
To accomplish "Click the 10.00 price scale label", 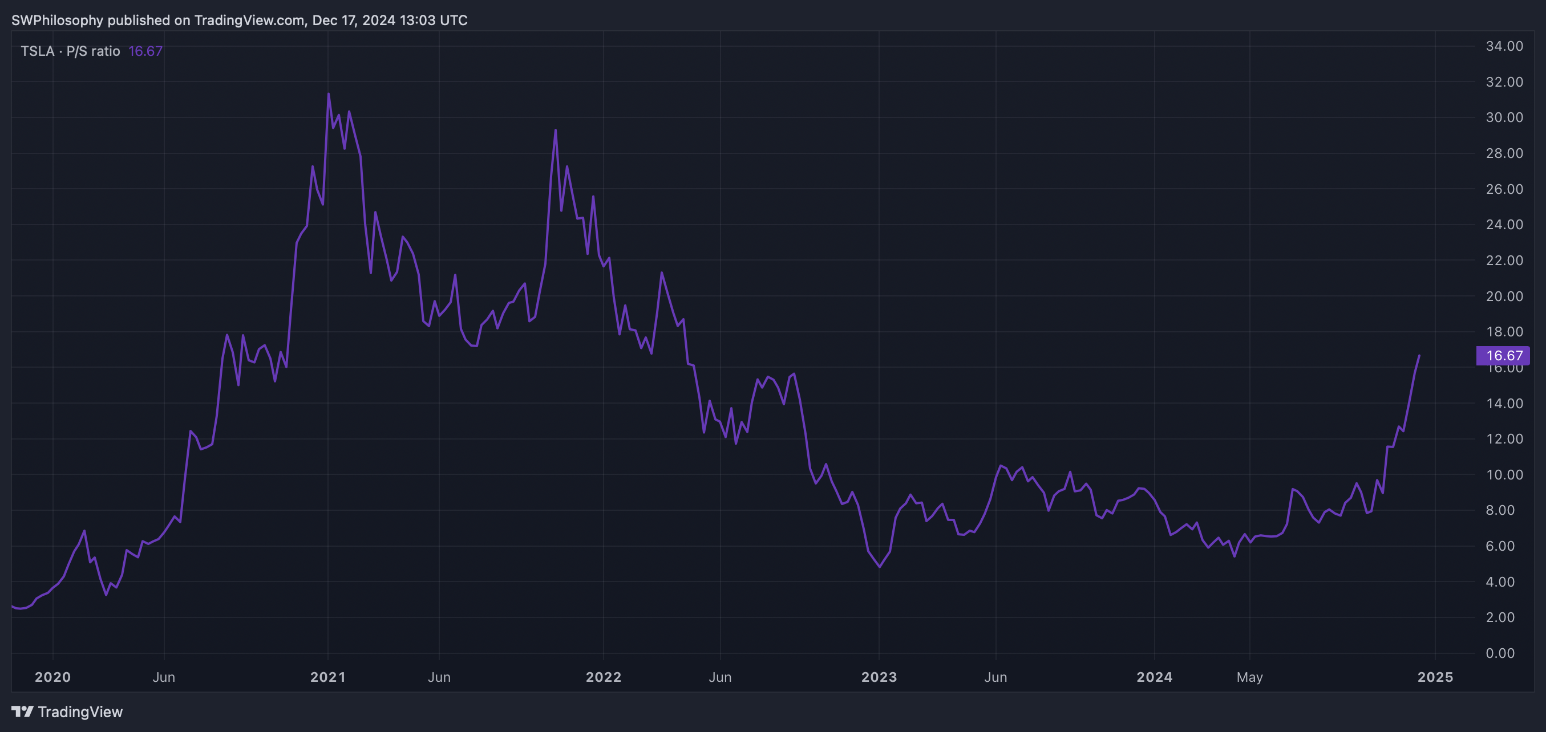I will pos(1504,475).
